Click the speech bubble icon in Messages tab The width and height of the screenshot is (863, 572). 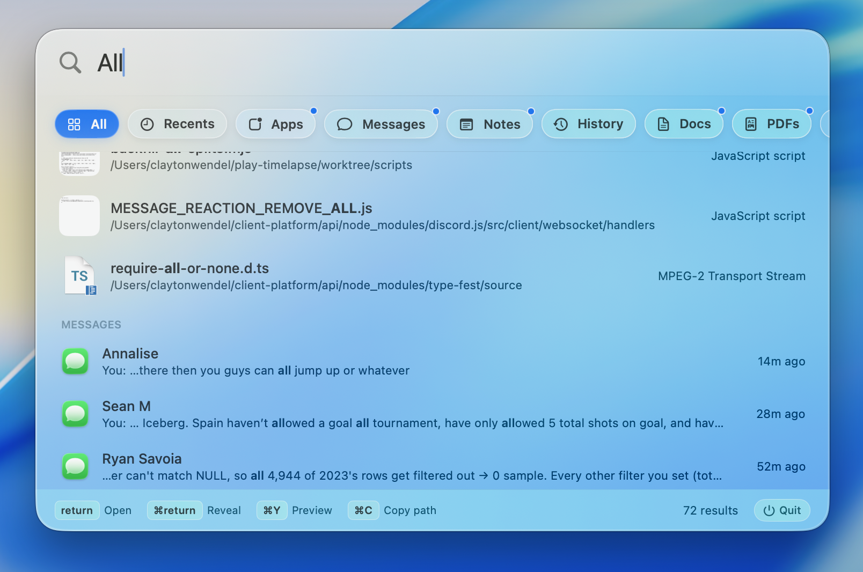click(345, 124)
